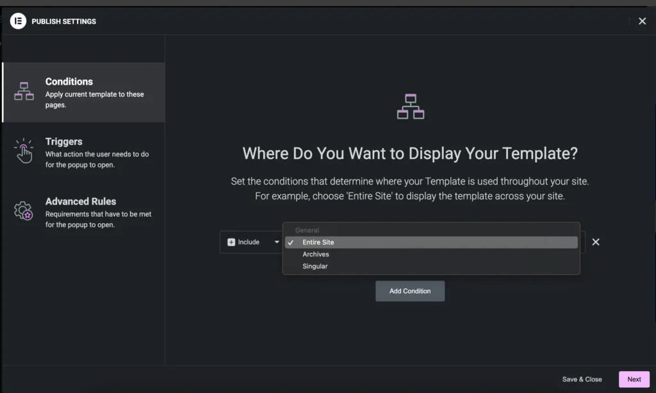The width and height of the screenshot is (656, 393).
Task: Click Save & Close
Action: 582,379
